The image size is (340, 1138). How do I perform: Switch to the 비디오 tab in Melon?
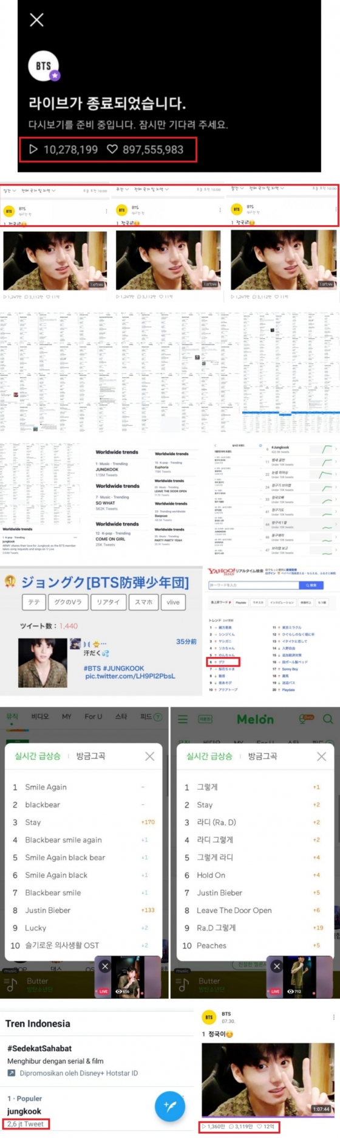point(40,716)
